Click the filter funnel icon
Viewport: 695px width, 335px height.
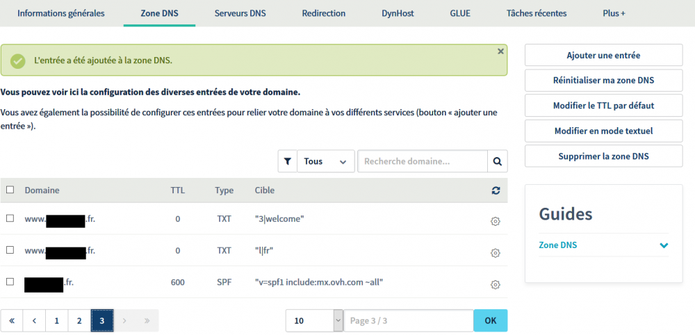click(x=288, y=161)
